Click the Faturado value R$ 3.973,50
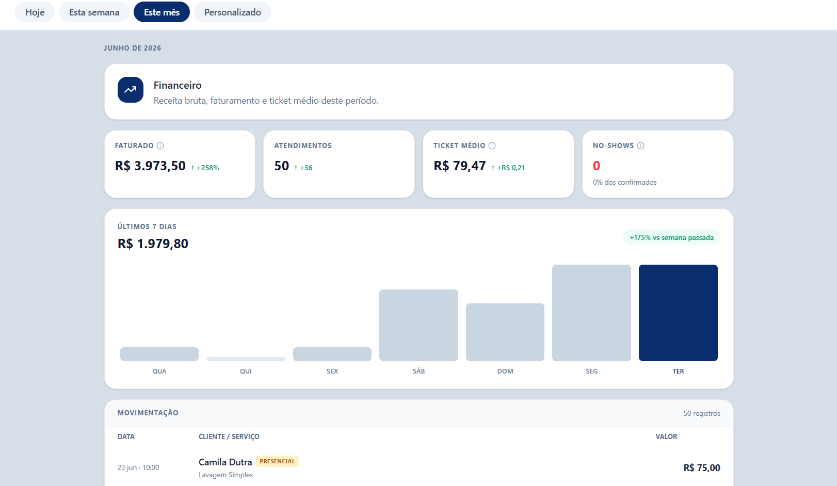The image size is (837, 486). pyautogui.click(x=150, y=166)
